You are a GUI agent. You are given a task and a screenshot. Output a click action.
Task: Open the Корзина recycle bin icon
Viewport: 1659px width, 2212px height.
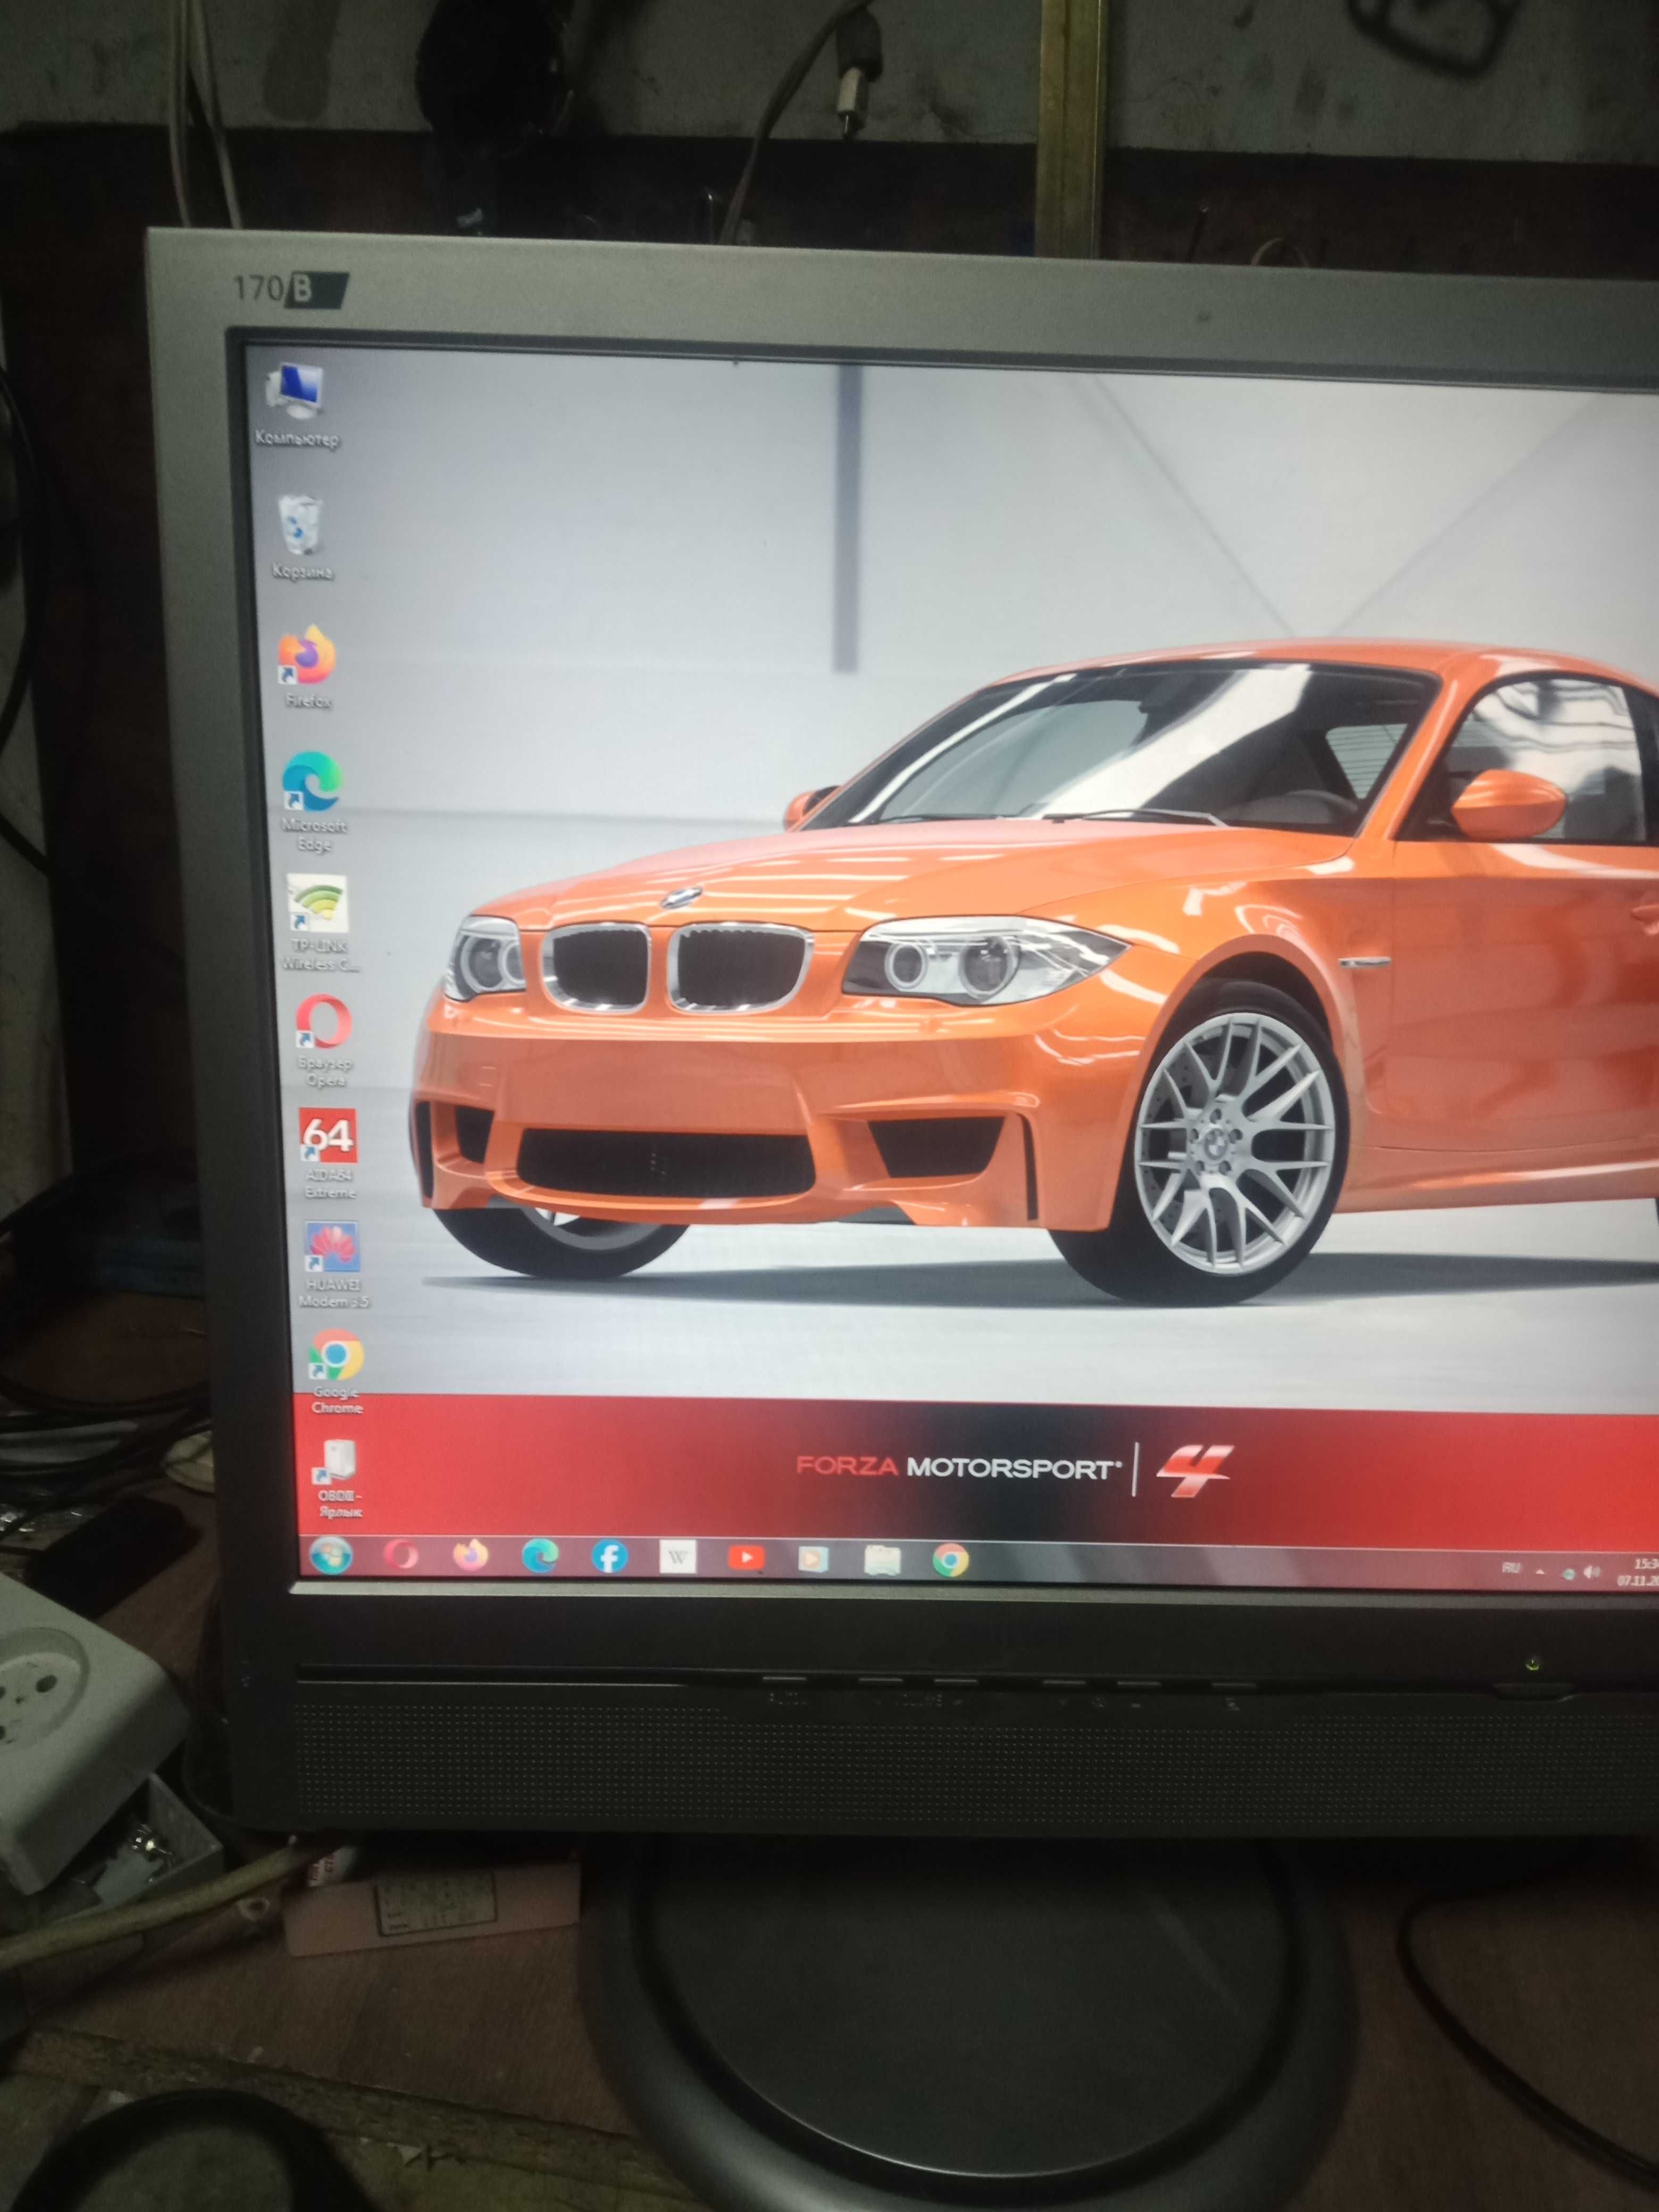click(301, 536)
